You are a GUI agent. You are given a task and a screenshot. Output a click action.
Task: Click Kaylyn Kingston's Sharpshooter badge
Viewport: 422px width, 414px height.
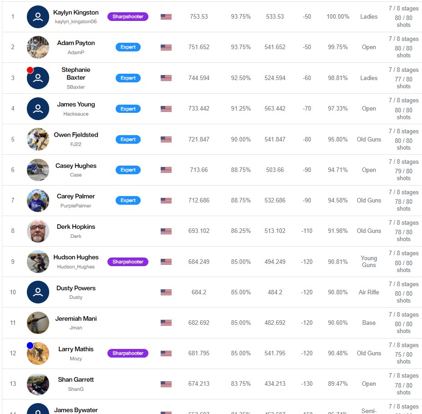pyautogui.click(x=128, y=17)
